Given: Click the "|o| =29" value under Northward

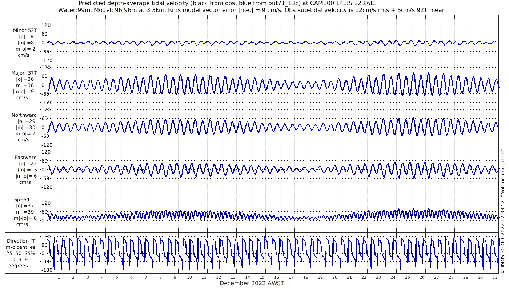Looking at the screenshot, I should (x=27, y=121).
